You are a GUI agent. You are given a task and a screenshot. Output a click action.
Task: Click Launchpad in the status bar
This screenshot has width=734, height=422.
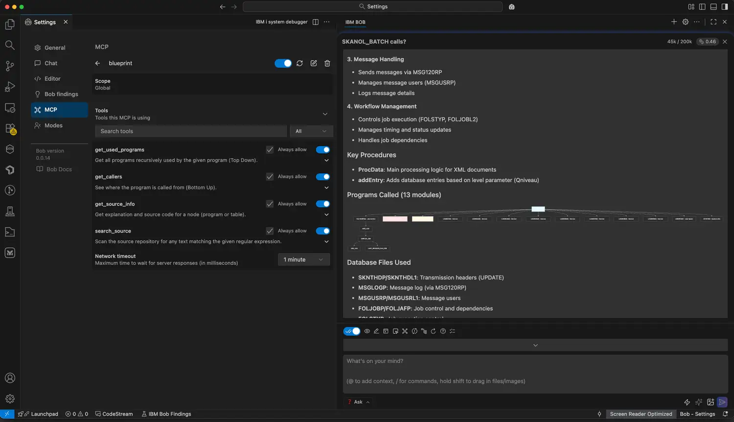(x=38, y=414)
